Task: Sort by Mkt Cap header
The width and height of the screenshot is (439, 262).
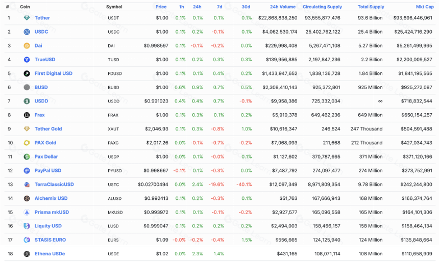Action: point(425,7)
